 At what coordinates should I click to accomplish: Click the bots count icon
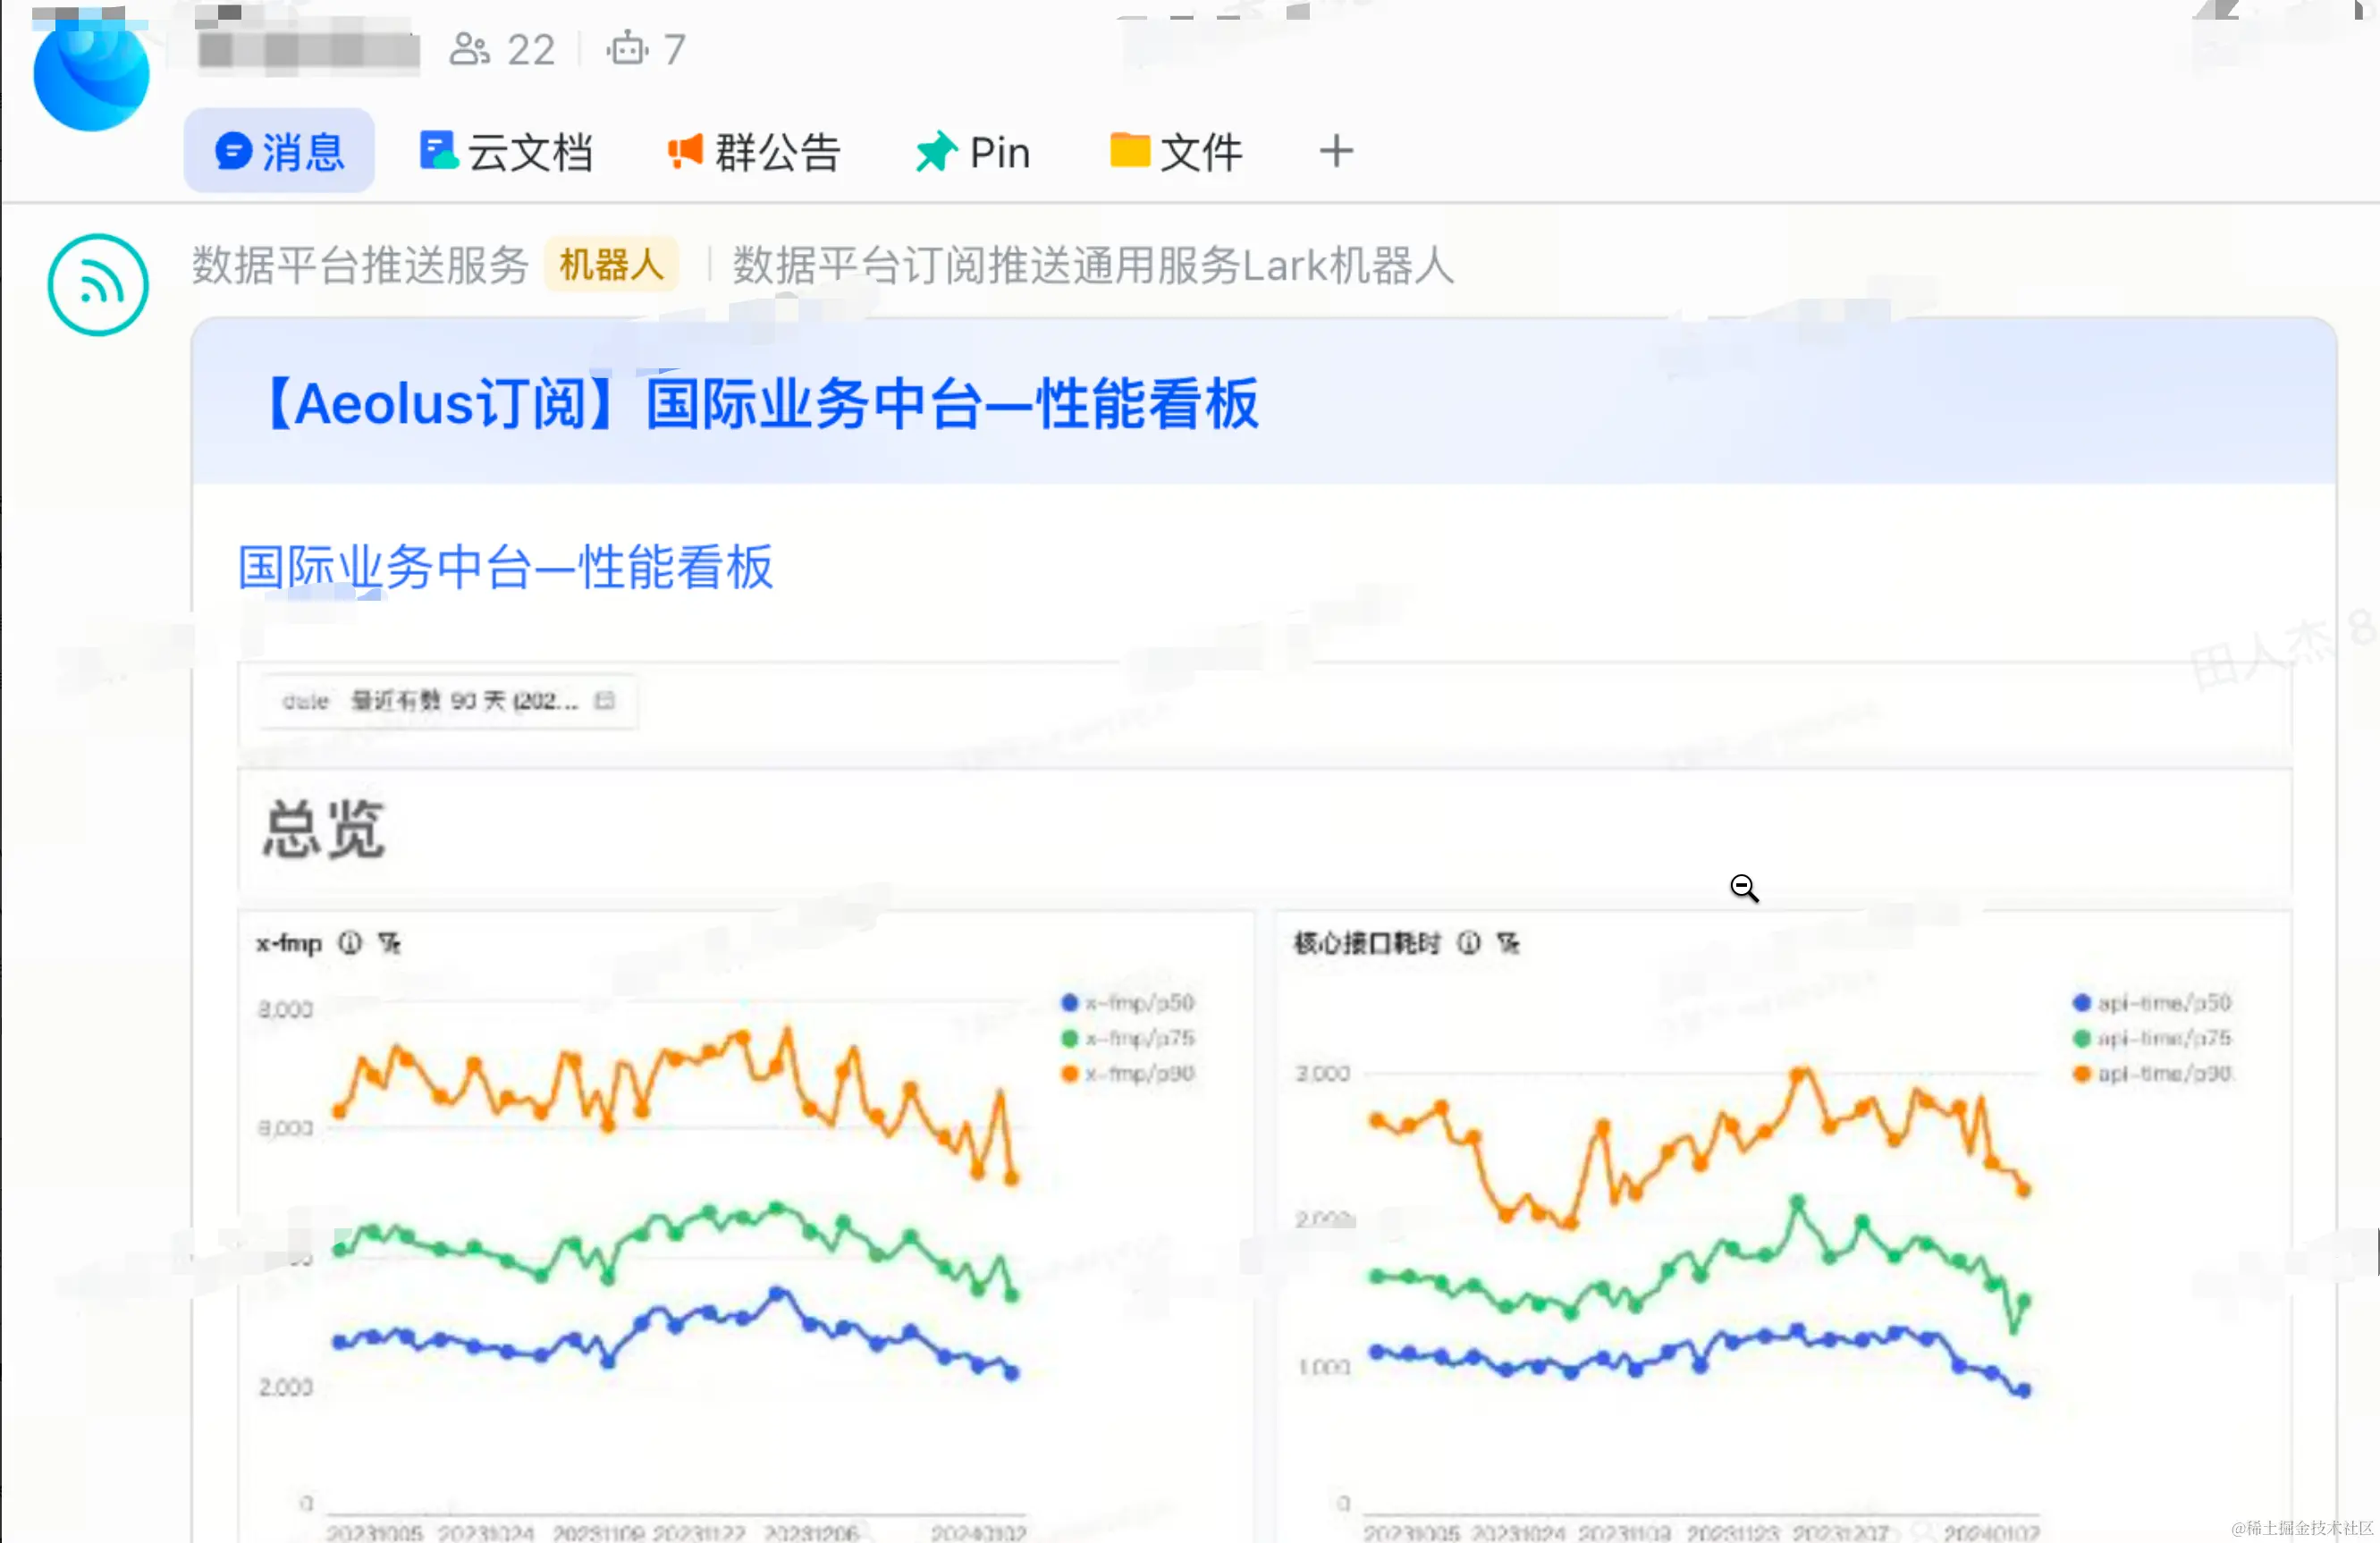(627, 49)
